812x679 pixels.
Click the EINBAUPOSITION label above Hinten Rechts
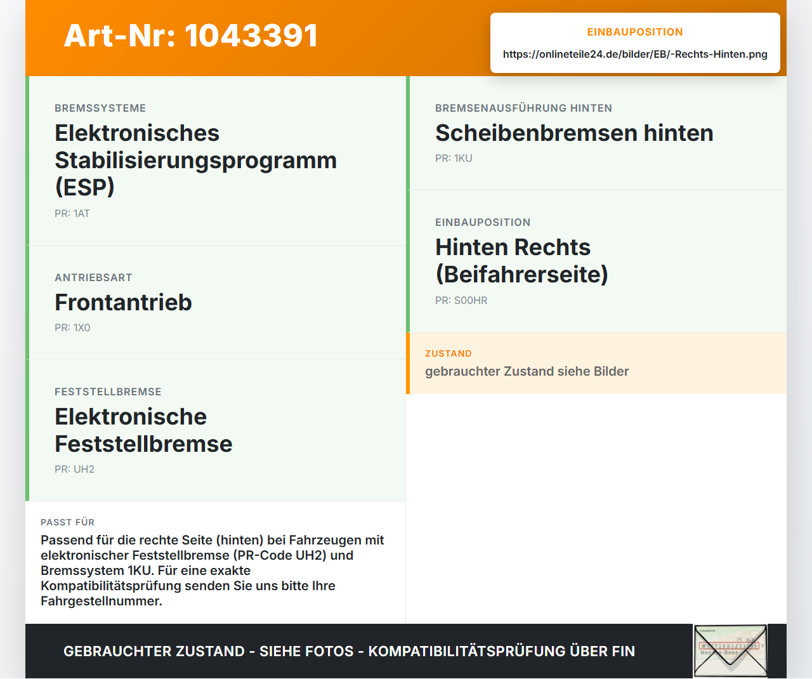[483, 222]
